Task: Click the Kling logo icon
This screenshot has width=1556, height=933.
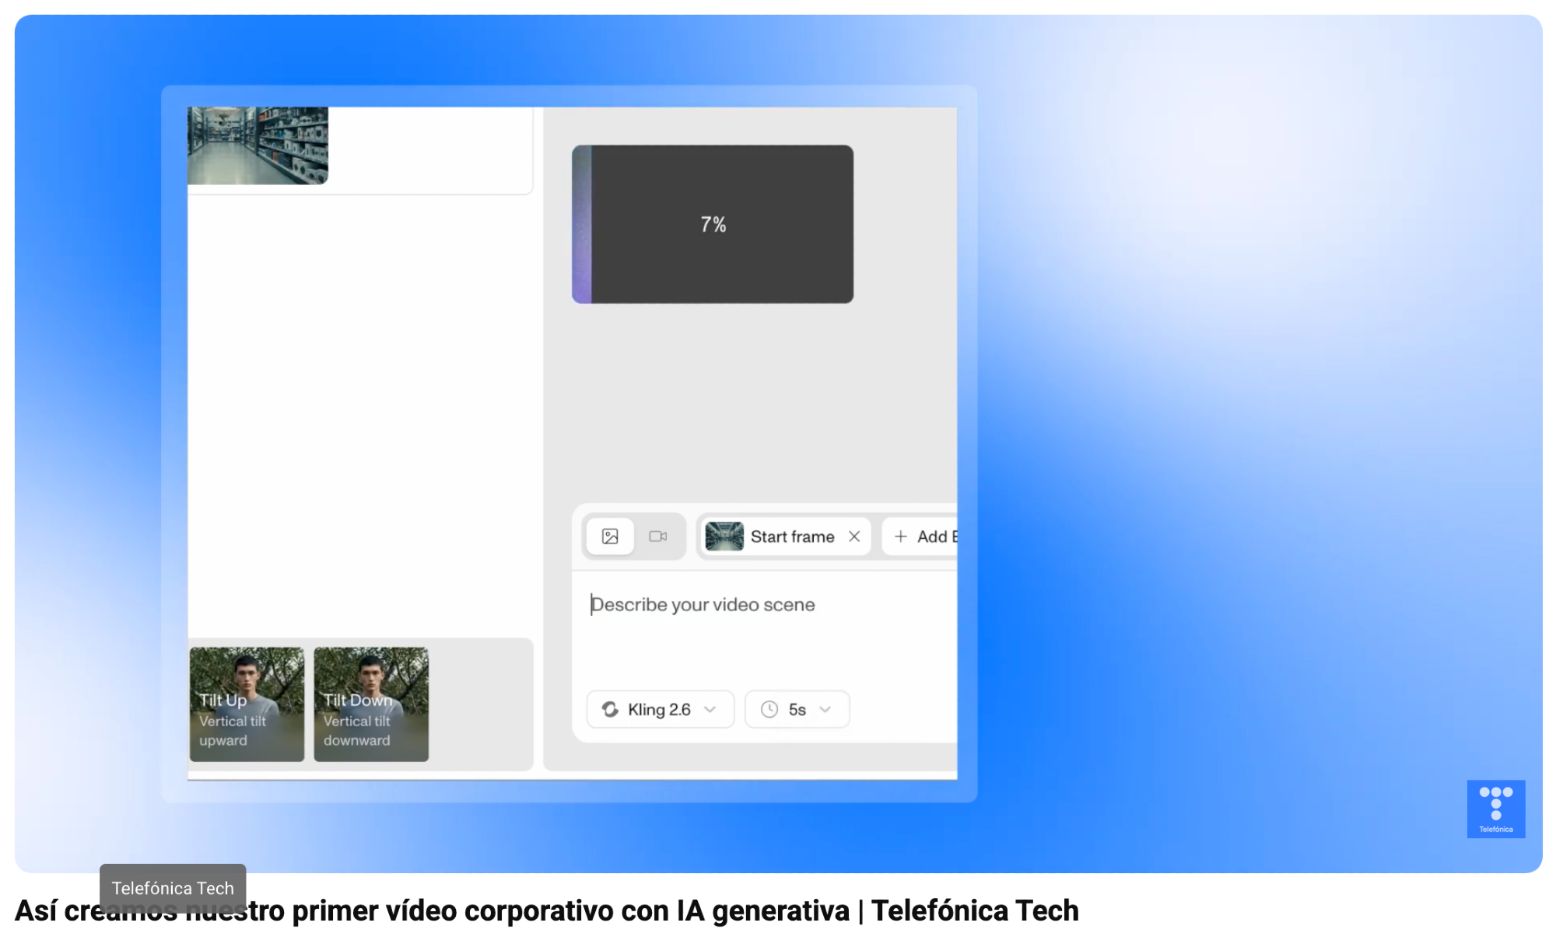Action: (x=610, y=709)
